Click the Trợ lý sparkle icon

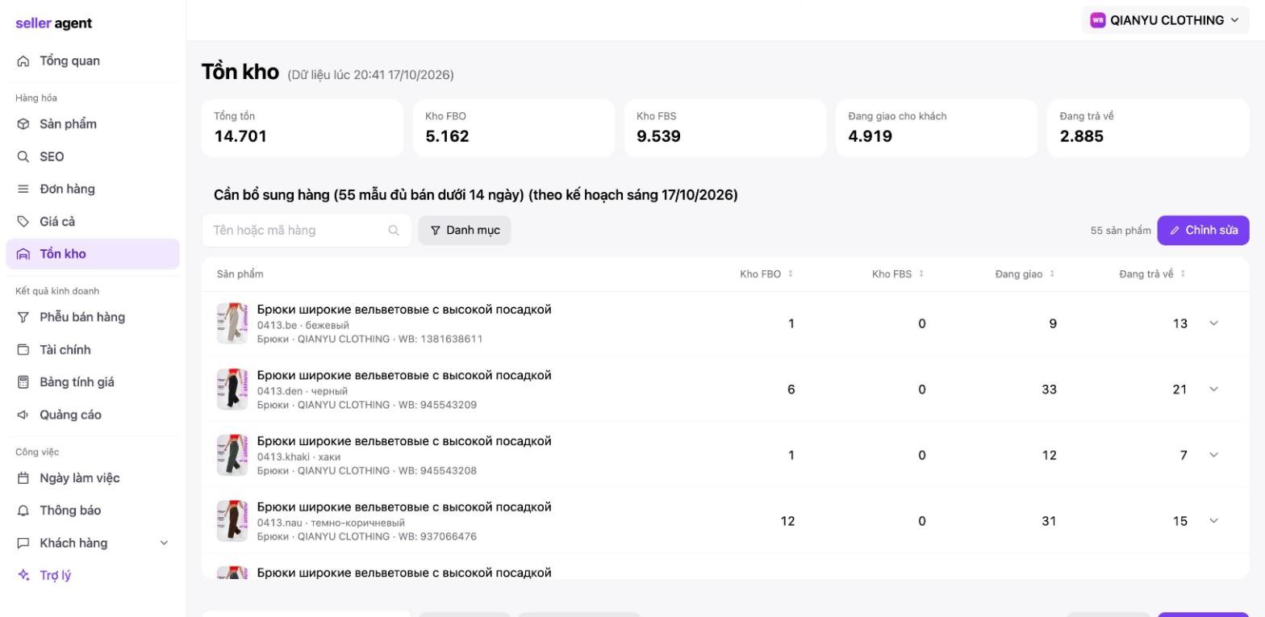pos(23,575)
